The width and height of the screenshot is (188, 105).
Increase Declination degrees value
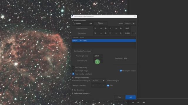[106, 33]
